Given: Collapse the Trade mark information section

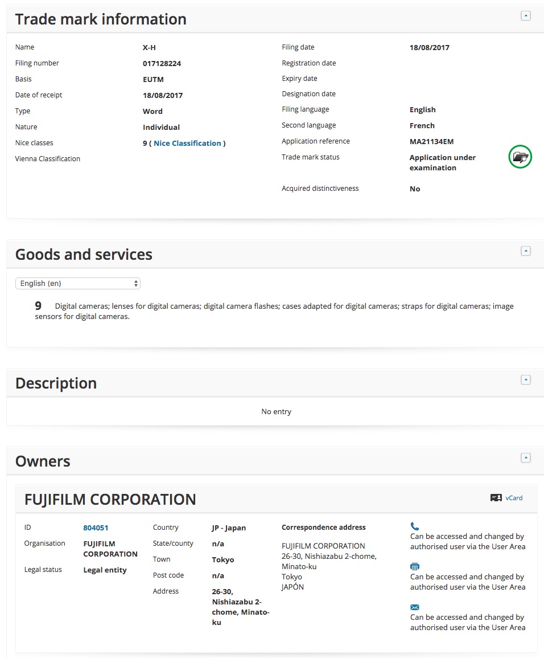Looking at the screenshot, I should pyautogui.click(x=526, y=16).
